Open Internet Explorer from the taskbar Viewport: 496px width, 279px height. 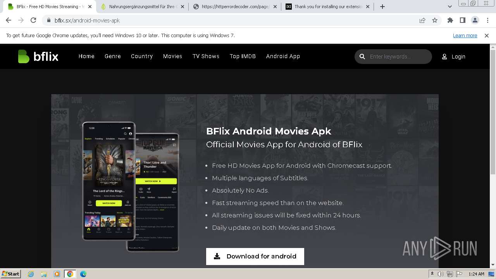(x=31, y=274)
